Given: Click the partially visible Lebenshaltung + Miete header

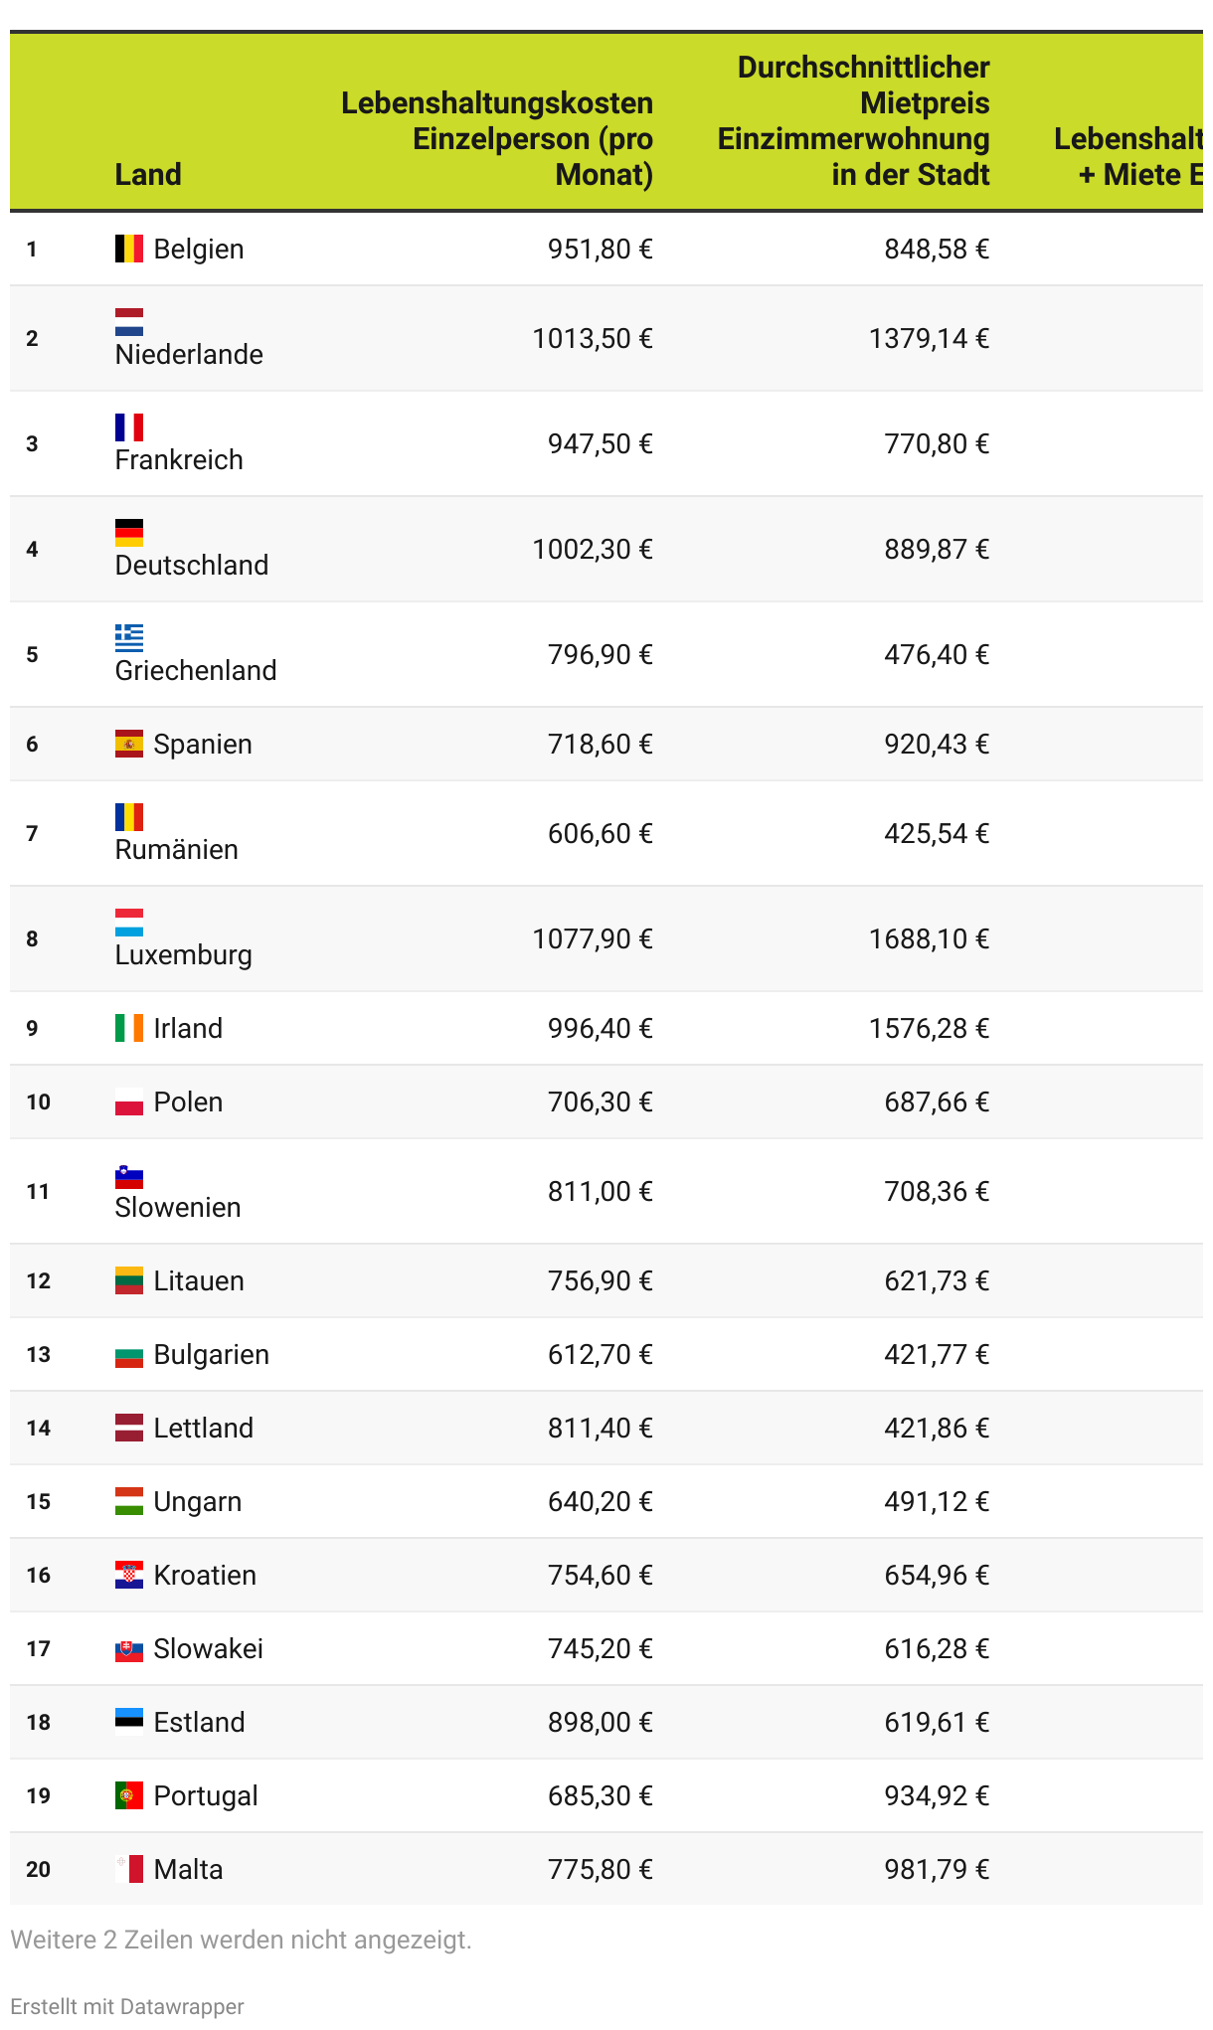Looking at the screenshot, I should click(1128, 157).
